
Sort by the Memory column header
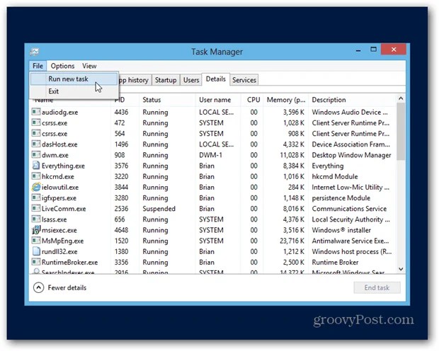pyautogui.click(x=286, y=100)
